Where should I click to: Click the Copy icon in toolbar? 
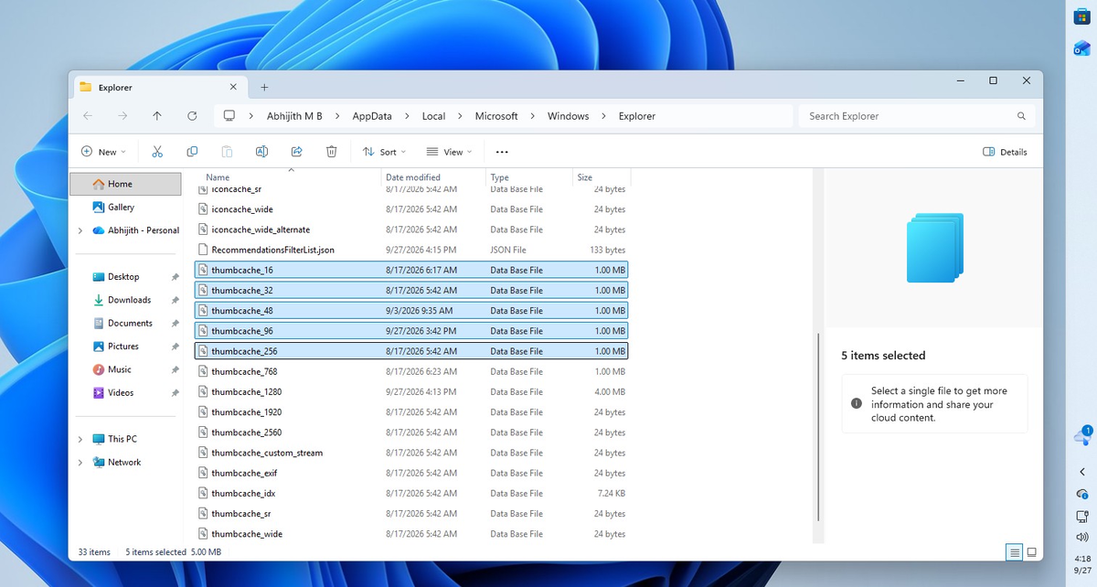[192, 152]
